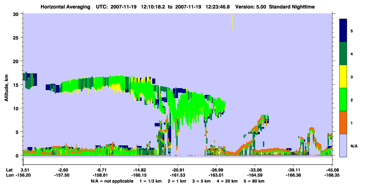
Task: Click latitude value -45.08
Action: (332, 170)
